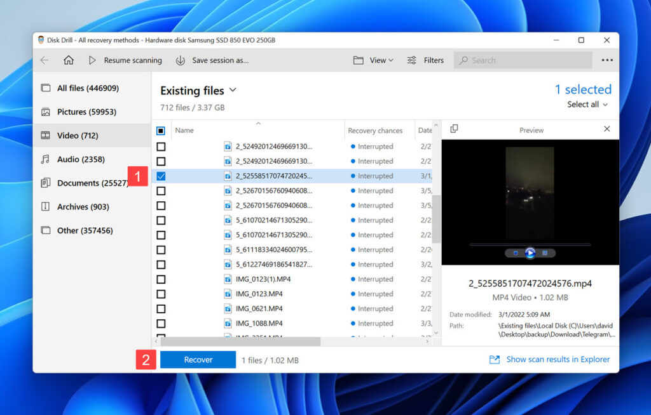This screenshot has width=651, height=415.
Task: Open the ellipsis overflow menu
Action: point(607,60)
